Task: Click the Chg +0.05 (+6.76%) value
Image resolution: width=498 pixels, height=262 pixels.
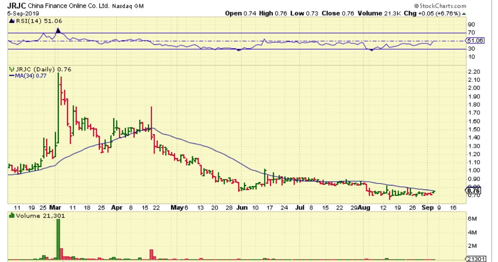Action: [x=432, y=14]
